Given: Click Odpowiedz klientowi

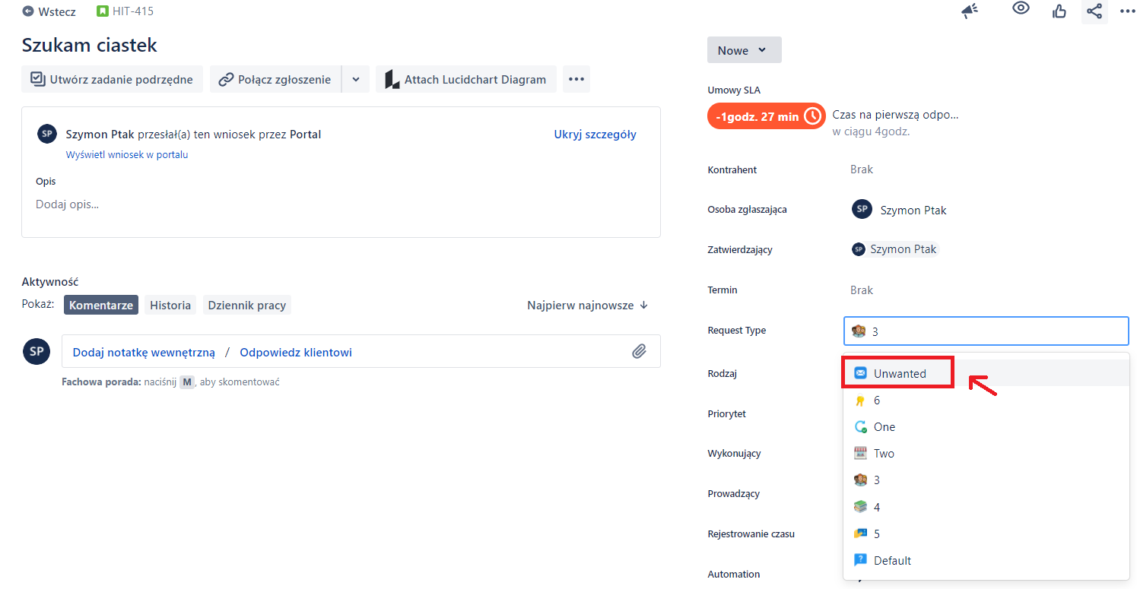Looking at the screenshot, I should pos(296,352).
